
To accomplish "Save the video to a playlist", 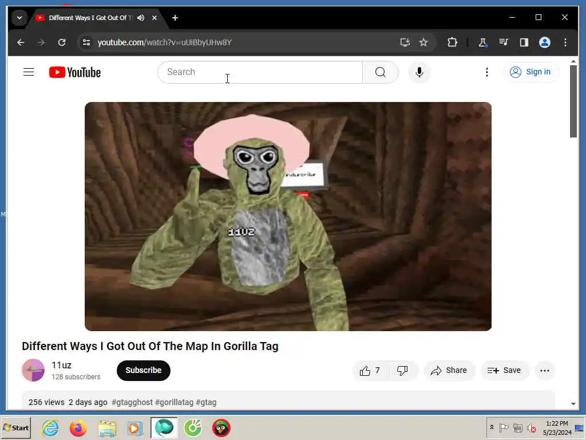I will 504,371.
